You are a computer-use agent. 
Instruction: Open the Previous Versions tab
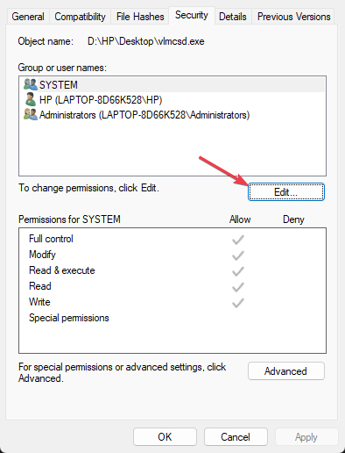tap(293, 17)
